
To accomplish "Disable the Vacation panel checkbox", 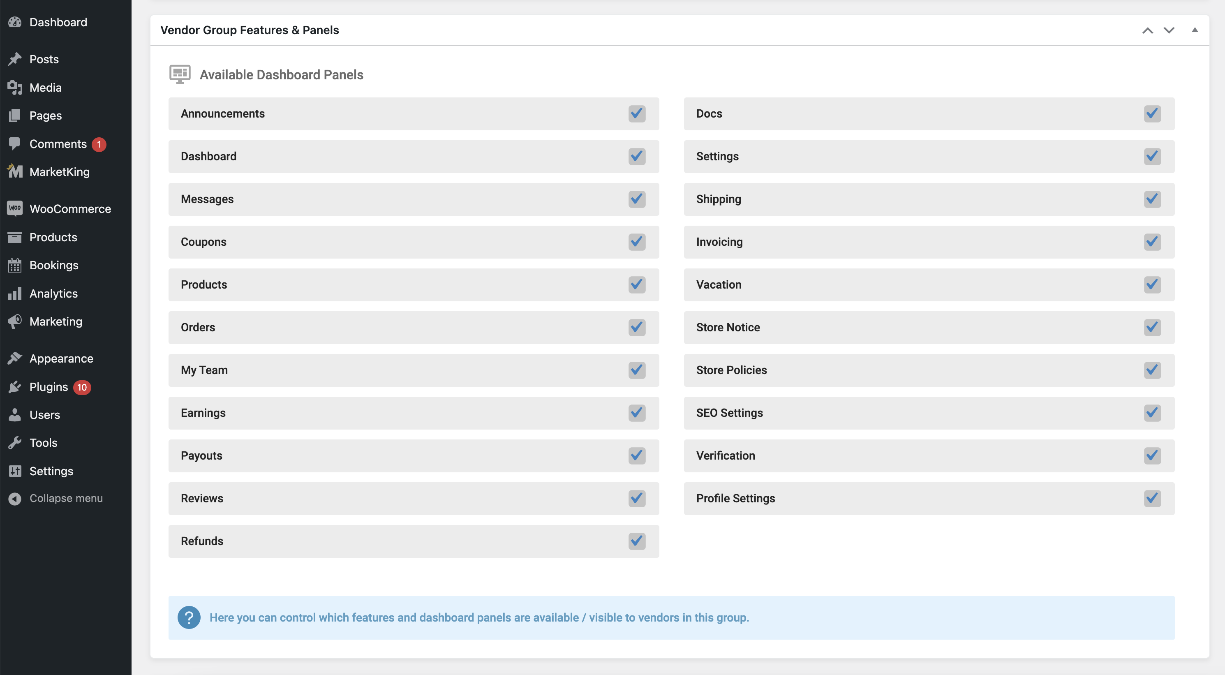I will pos(1152,284).
